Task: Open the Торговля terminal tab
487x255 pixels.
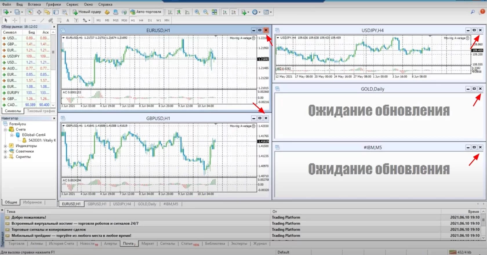Action: (x=17, y=243)
